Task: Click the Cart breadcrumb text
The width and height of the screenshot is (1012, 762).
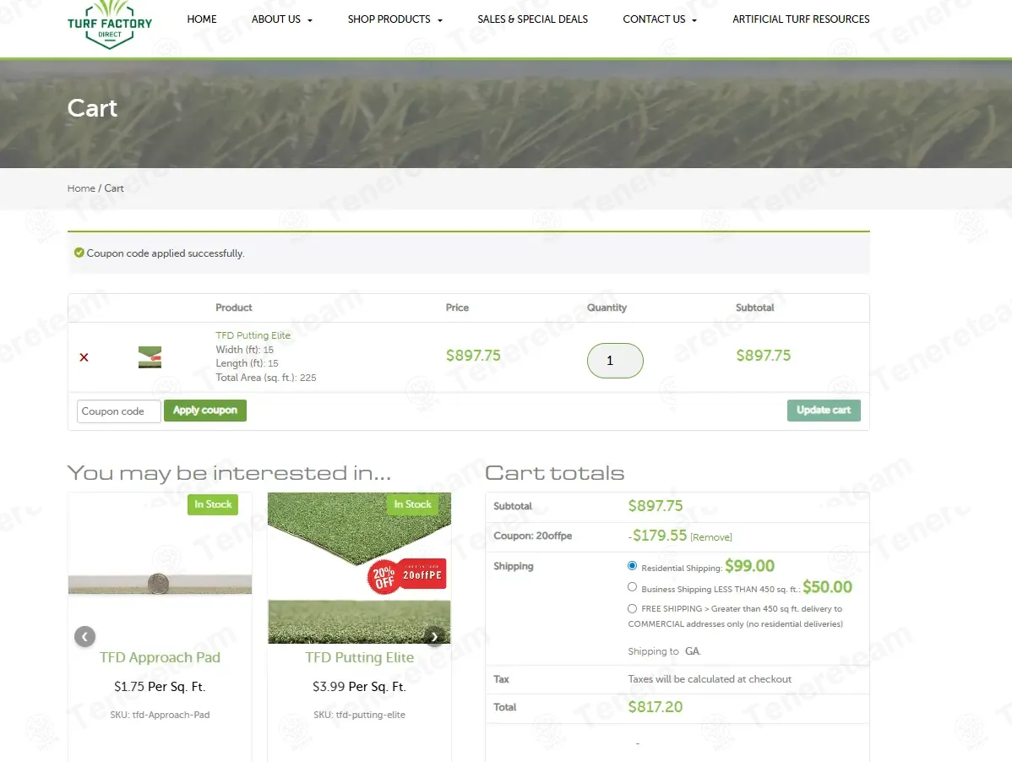Action: pos(113,188)
